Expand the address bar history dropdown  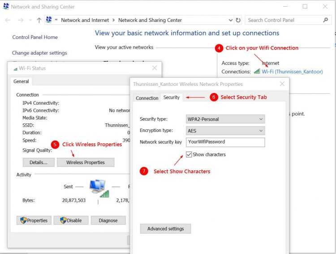tap(231, 20)
